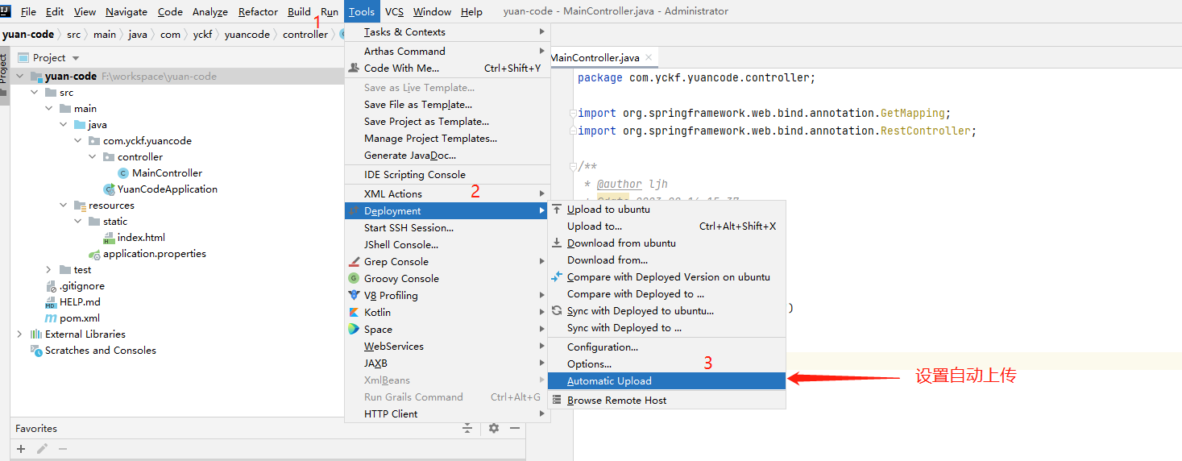
Task: Select Automatic Upload in Deployment submenu
Action: (x=666, y=381)
